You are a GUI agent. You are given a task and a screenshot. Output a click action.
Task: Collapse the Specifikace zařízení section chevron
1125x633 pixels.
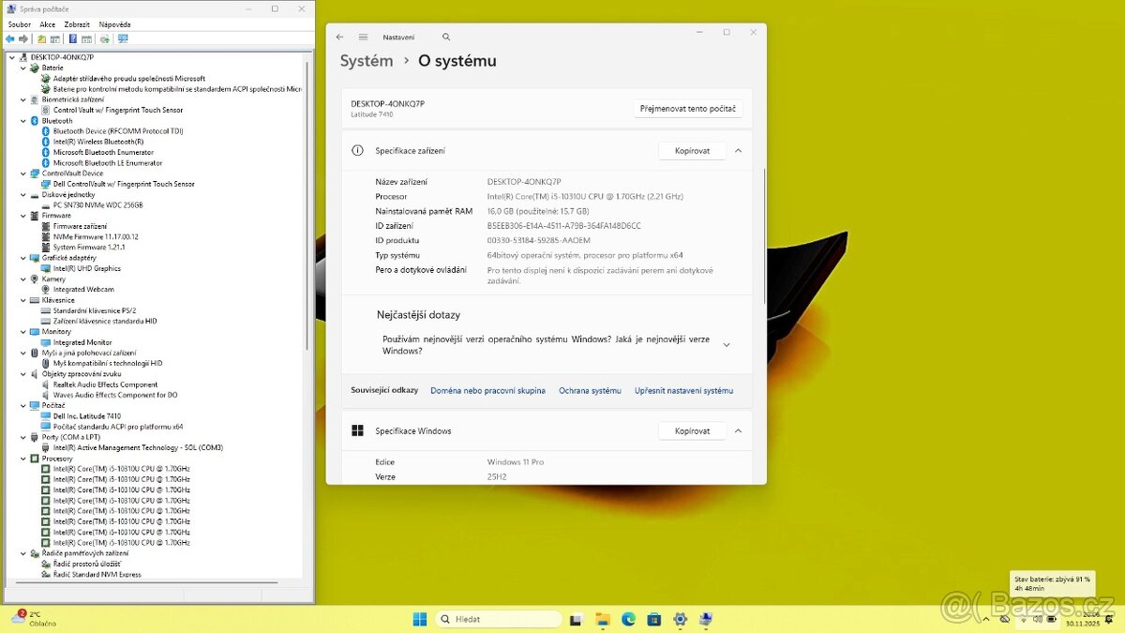(x=740, y=150)
